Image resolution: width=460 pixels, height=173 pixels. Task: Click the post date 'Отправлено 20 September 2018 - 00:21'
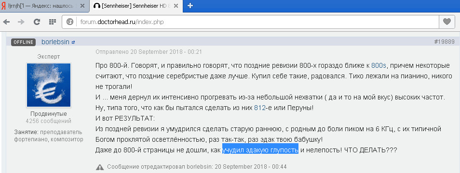click(149, 52)
